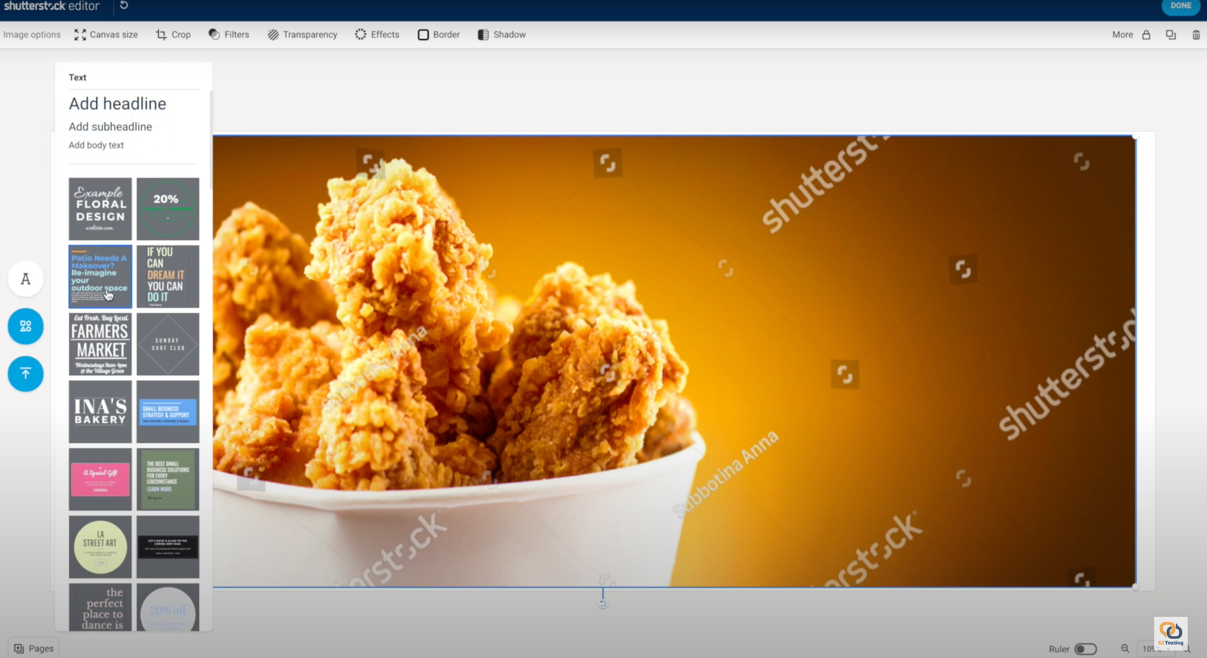Open the Filters panel
1207x658 pixels.
[228, 34]
